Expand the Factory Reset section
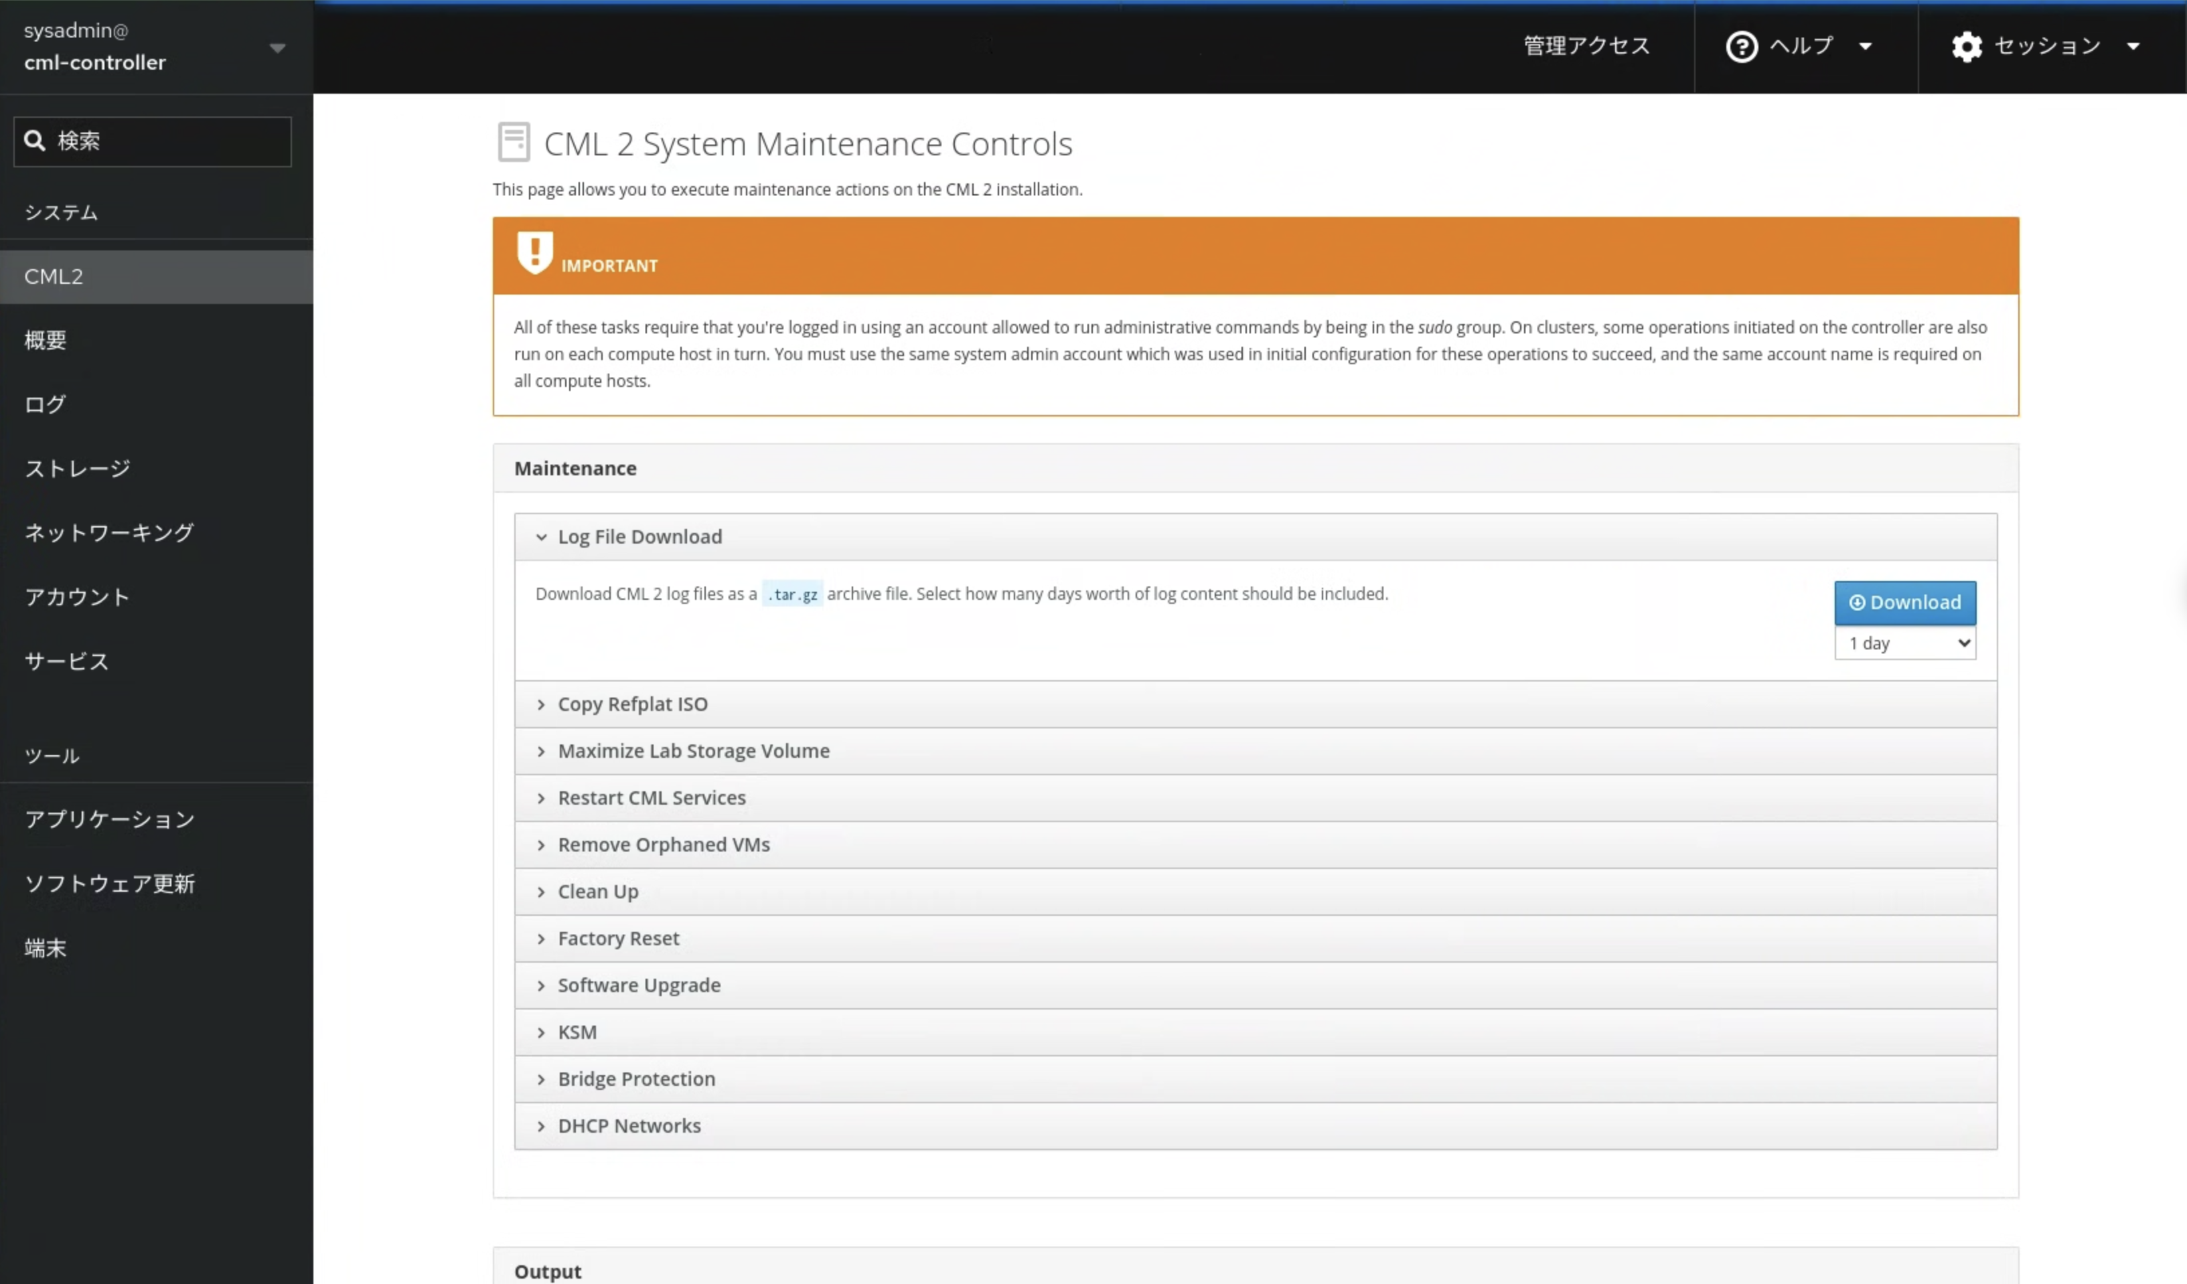Viewport: 2187px width, 1284px height. tap(618, 939)
